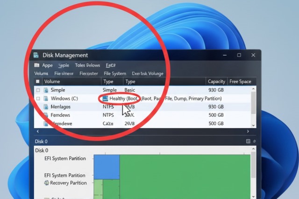Click volume list scrollbar down arrow

pos(253,125)
